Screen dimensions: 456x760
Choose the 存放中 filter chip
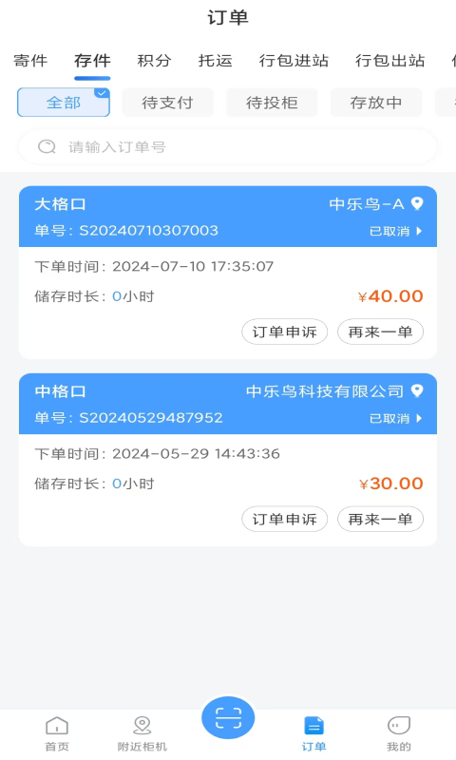click(376, 103)
